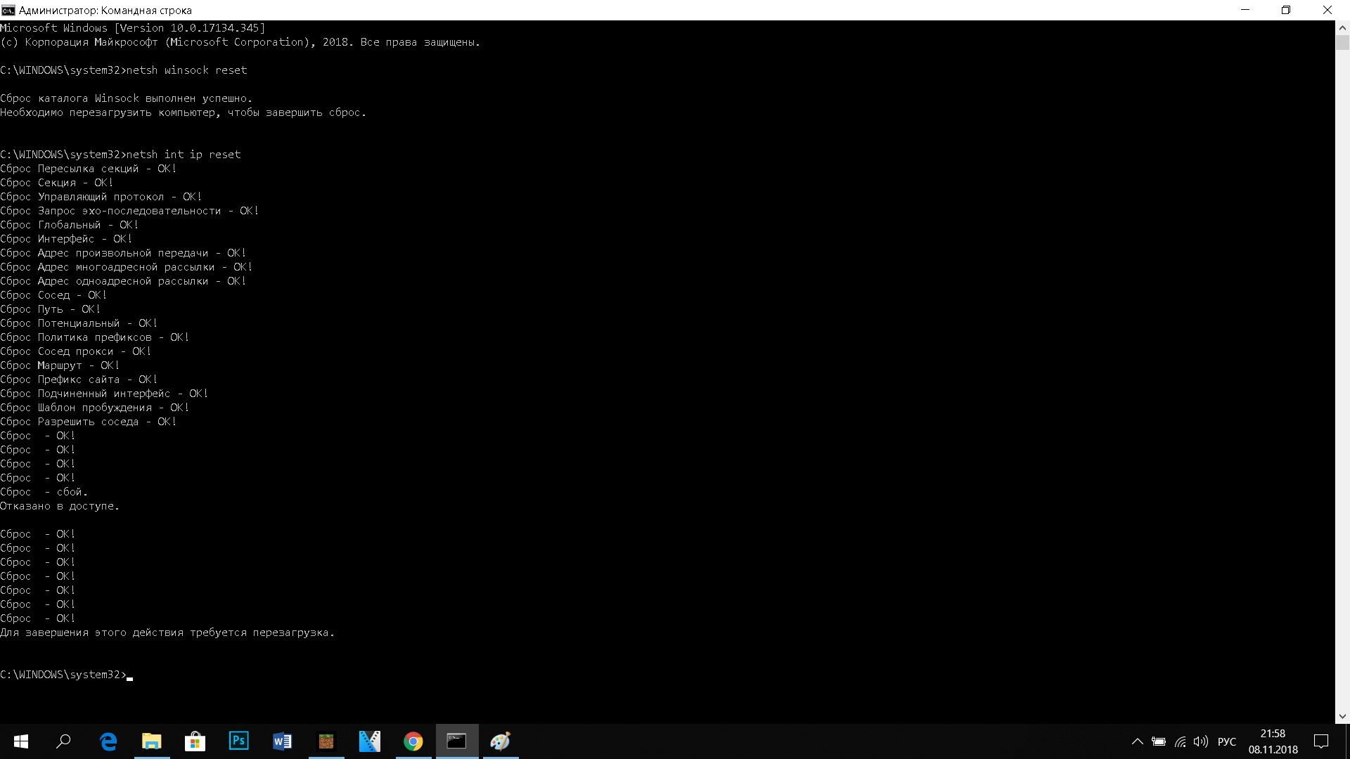Open Microsoft Store from the taskbar

point(195,741)
